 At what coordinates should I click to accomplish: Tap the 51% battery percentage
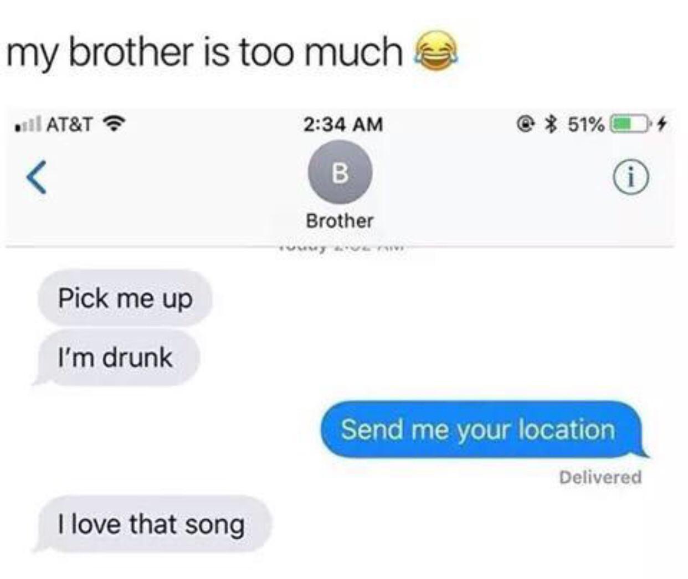pos(586,124)
